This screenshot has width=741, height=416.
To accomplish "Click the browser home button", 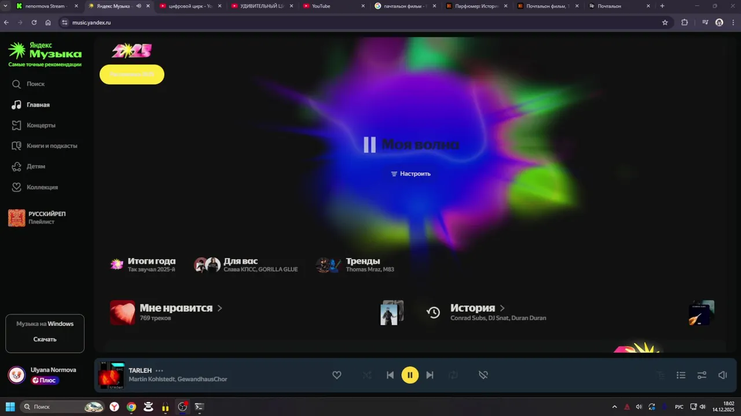I will [x=48, y=23].
